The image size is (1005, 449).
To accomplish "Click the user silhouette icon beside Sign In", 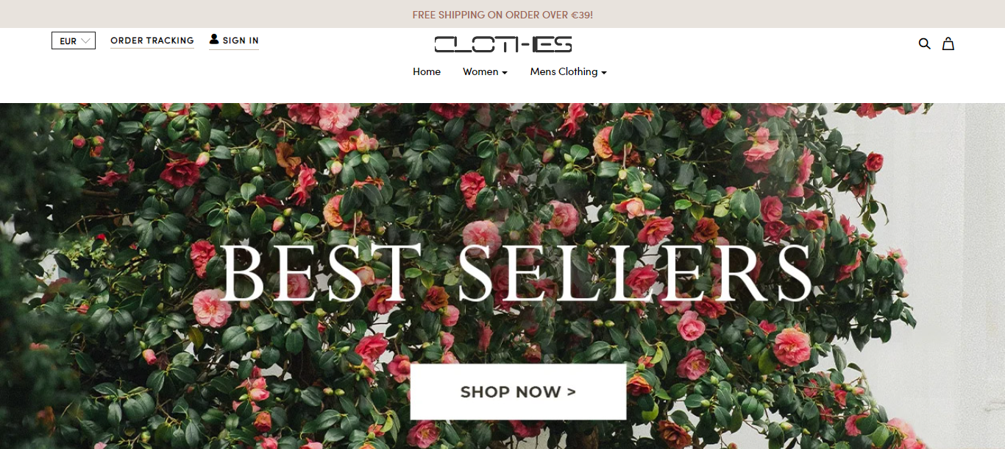I will pos(214,39).
